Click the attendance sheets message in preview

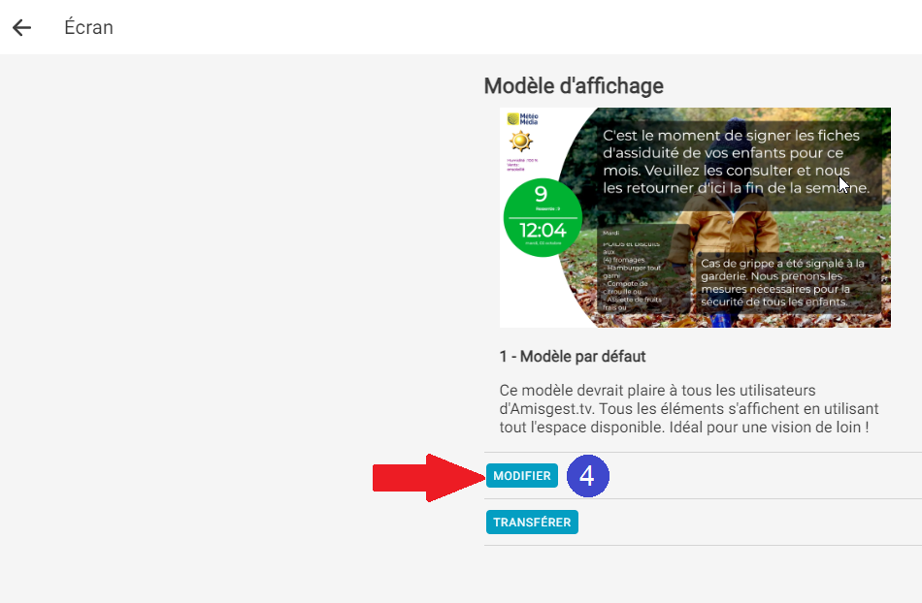pyautogui.click(x=735, y=162)
